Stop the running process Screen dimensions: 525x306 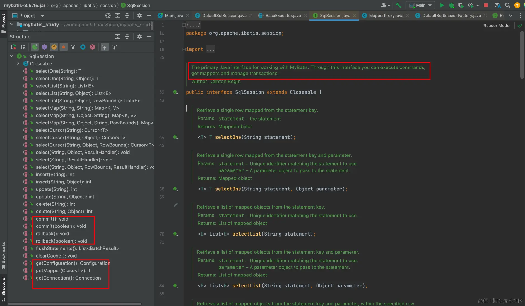486,5
